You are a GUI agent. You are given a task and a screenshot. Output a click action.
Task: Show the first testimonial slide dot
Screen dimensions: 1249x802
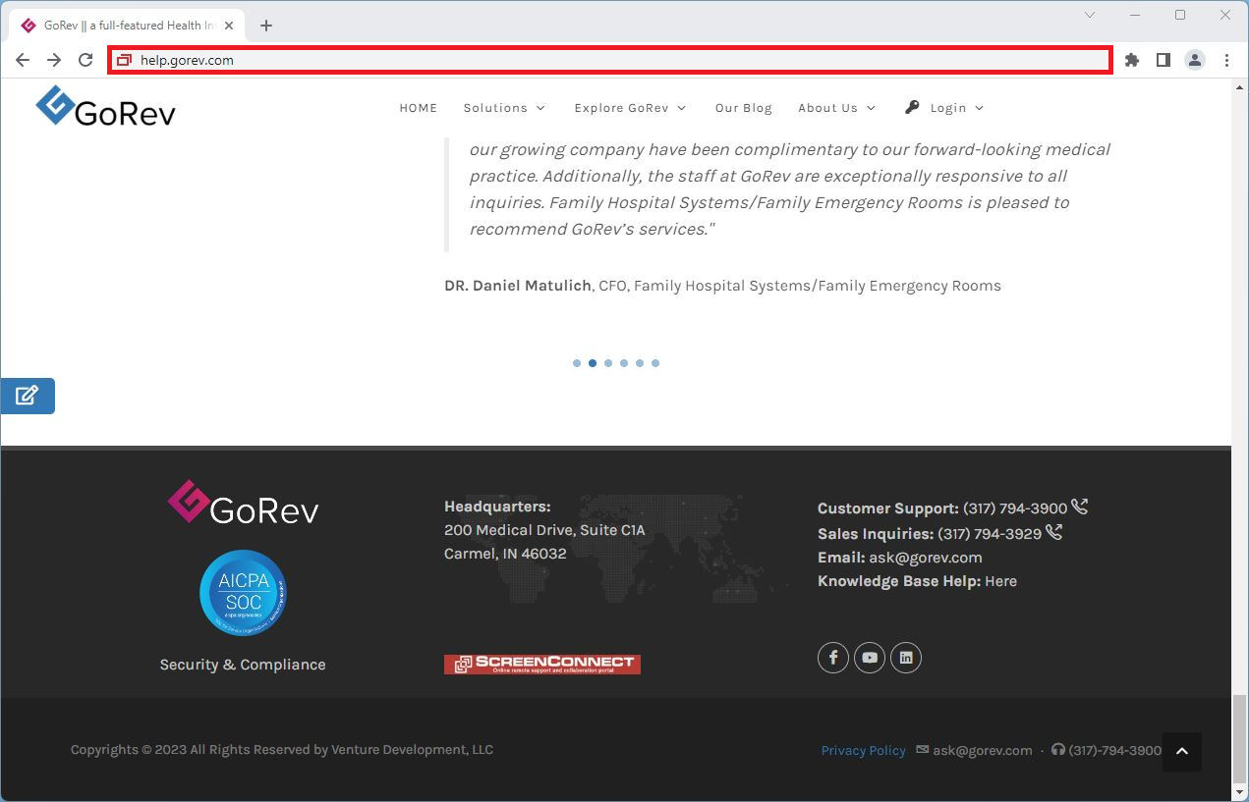(577, 363)
